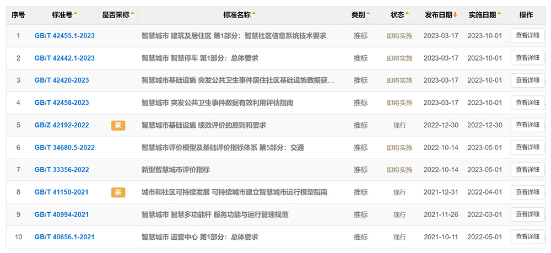Sort by 实施日期 column header
The height and width of the screenshot is (253, 551).
pos(485,15)
